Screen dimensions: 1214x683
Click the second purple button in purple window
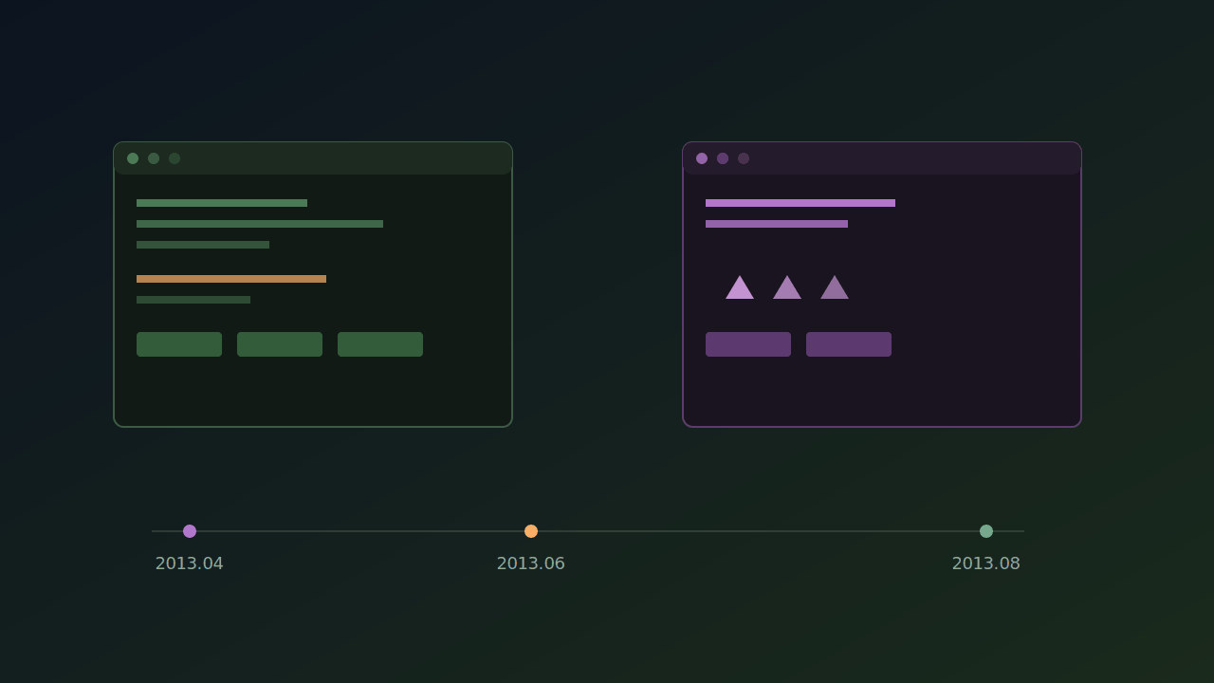point(849,344)
